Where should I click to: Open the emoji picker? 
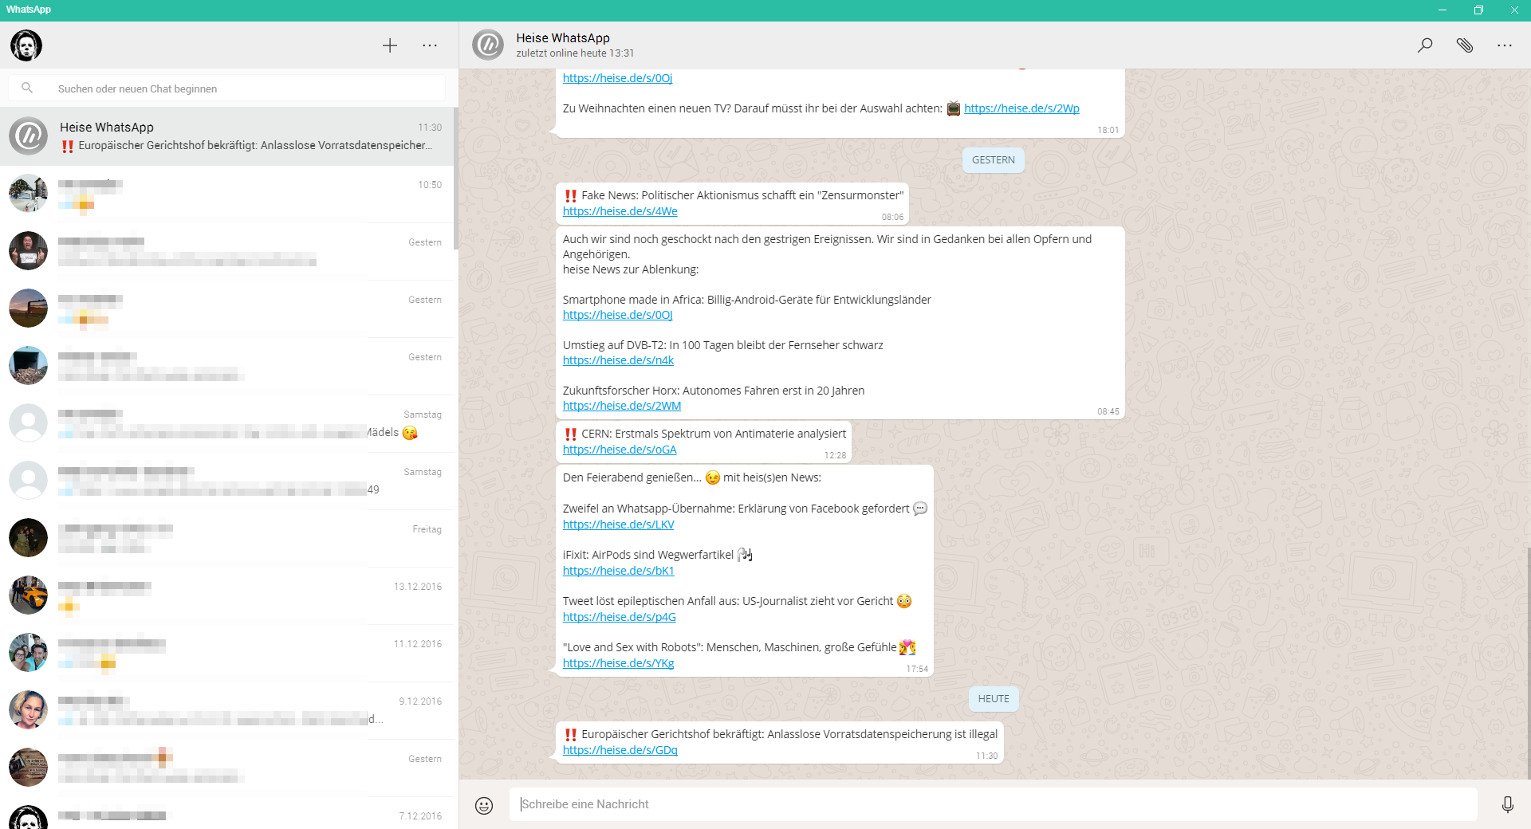click(x=484, y=805)
